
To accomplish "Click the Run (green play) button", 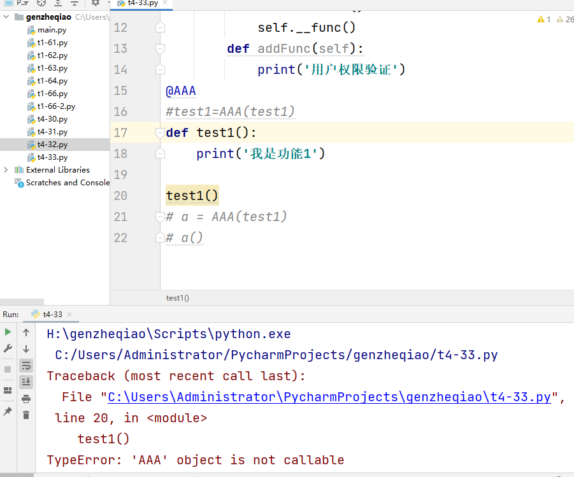I will pyautogui.click(x=8, y=332).
